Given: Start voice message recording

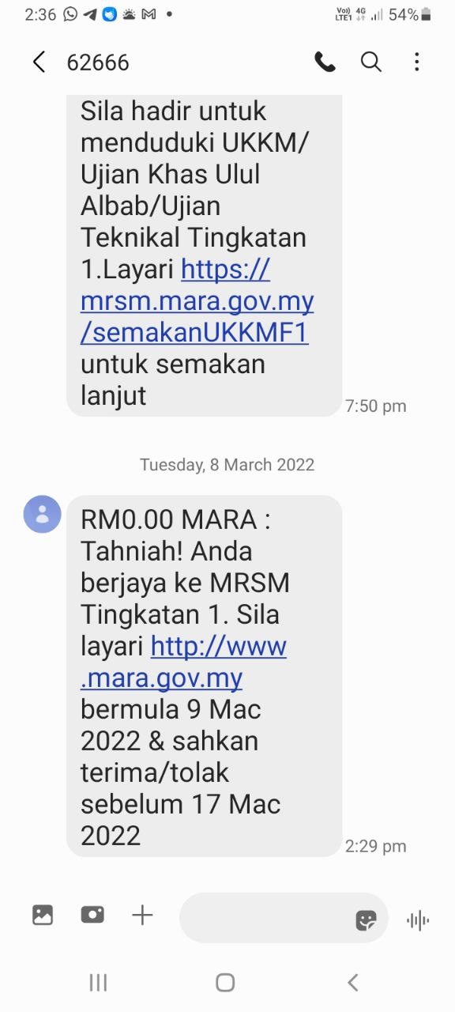Looking at the screenshot, I should point(417,919).
